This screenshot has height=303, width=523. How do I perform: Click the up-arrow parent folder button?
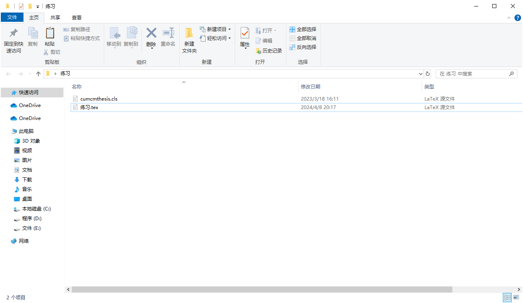tap(38, 74)
